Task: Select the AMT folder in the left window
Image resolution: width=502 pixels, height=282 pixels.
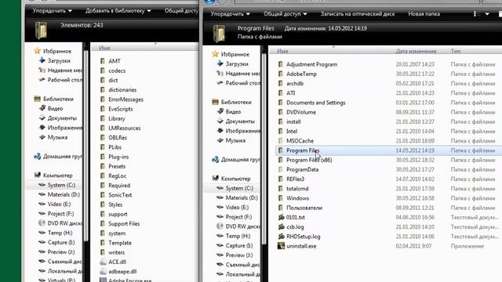Action: (x=115, y=61)
